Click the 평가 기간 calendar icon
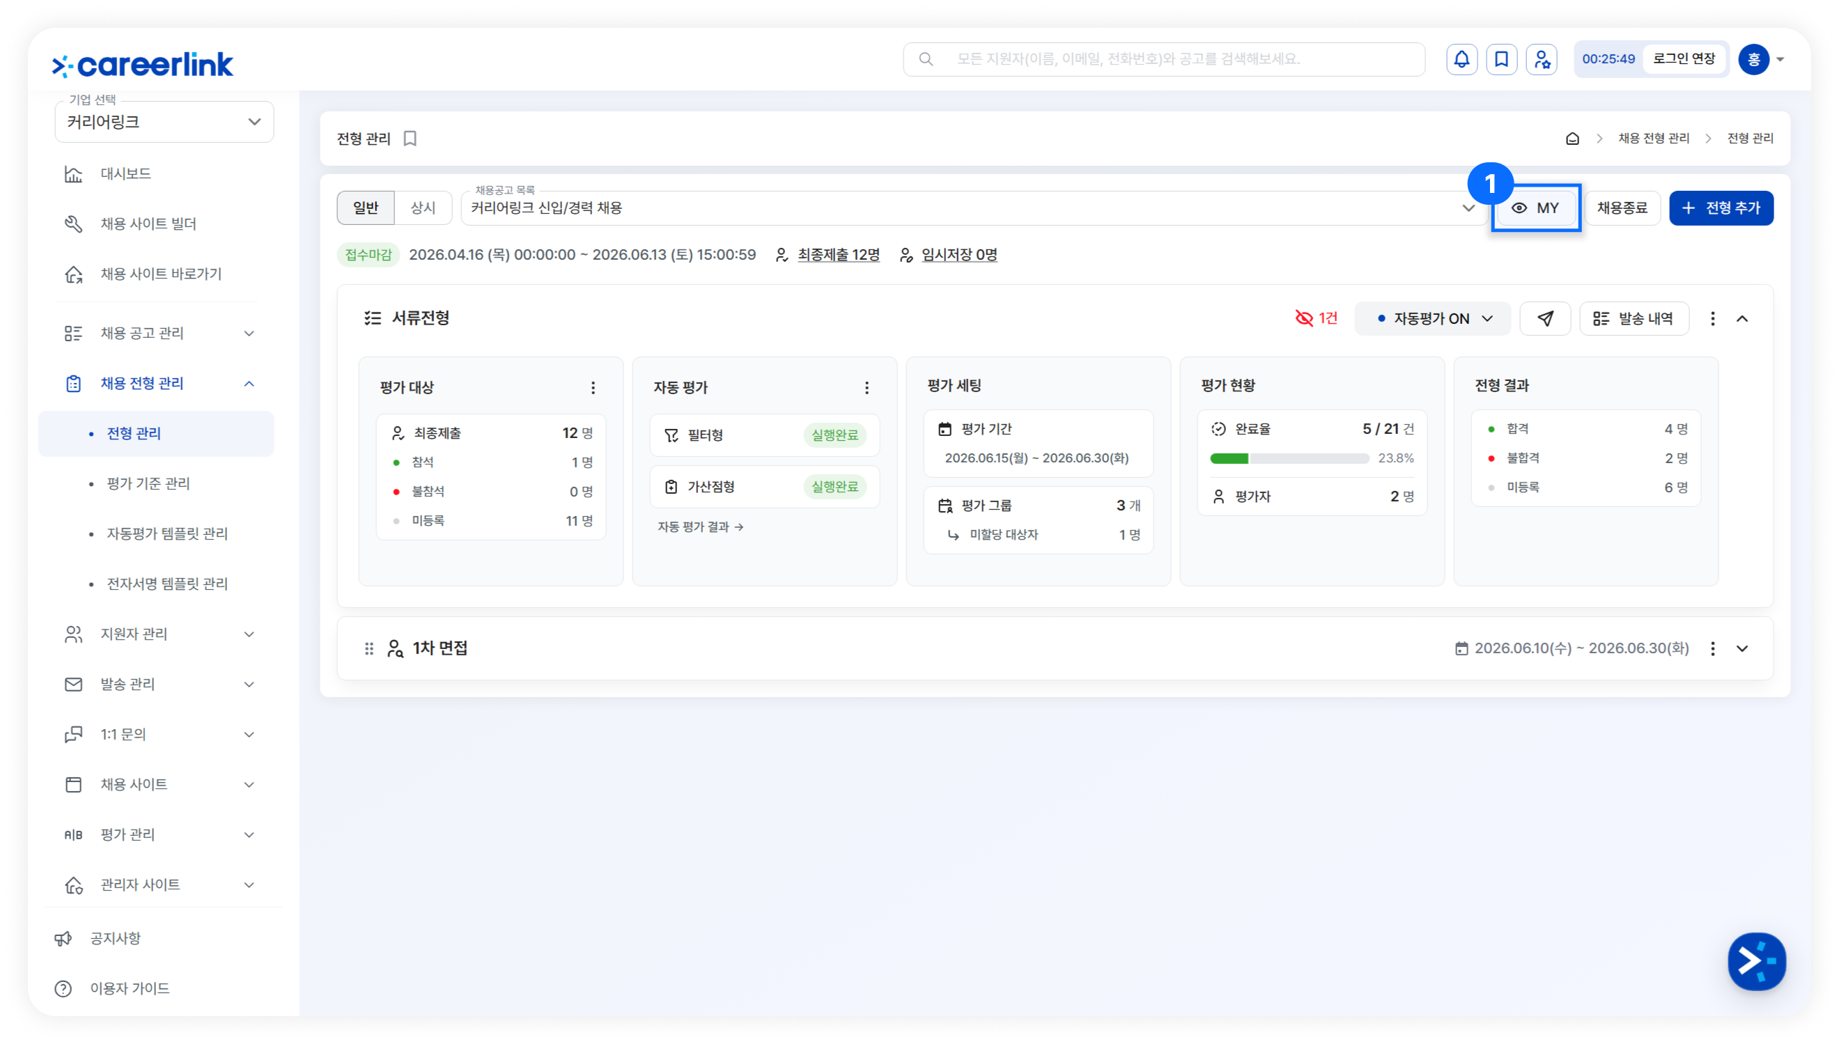 (945, 429)
